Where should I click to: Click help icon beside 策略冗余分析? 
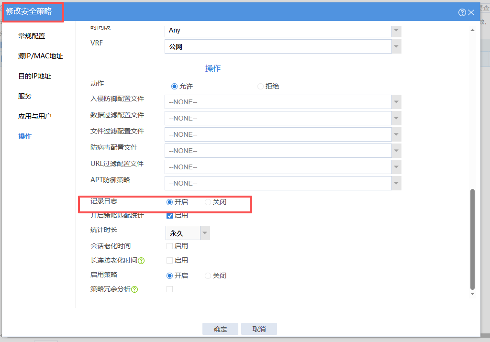134,289
